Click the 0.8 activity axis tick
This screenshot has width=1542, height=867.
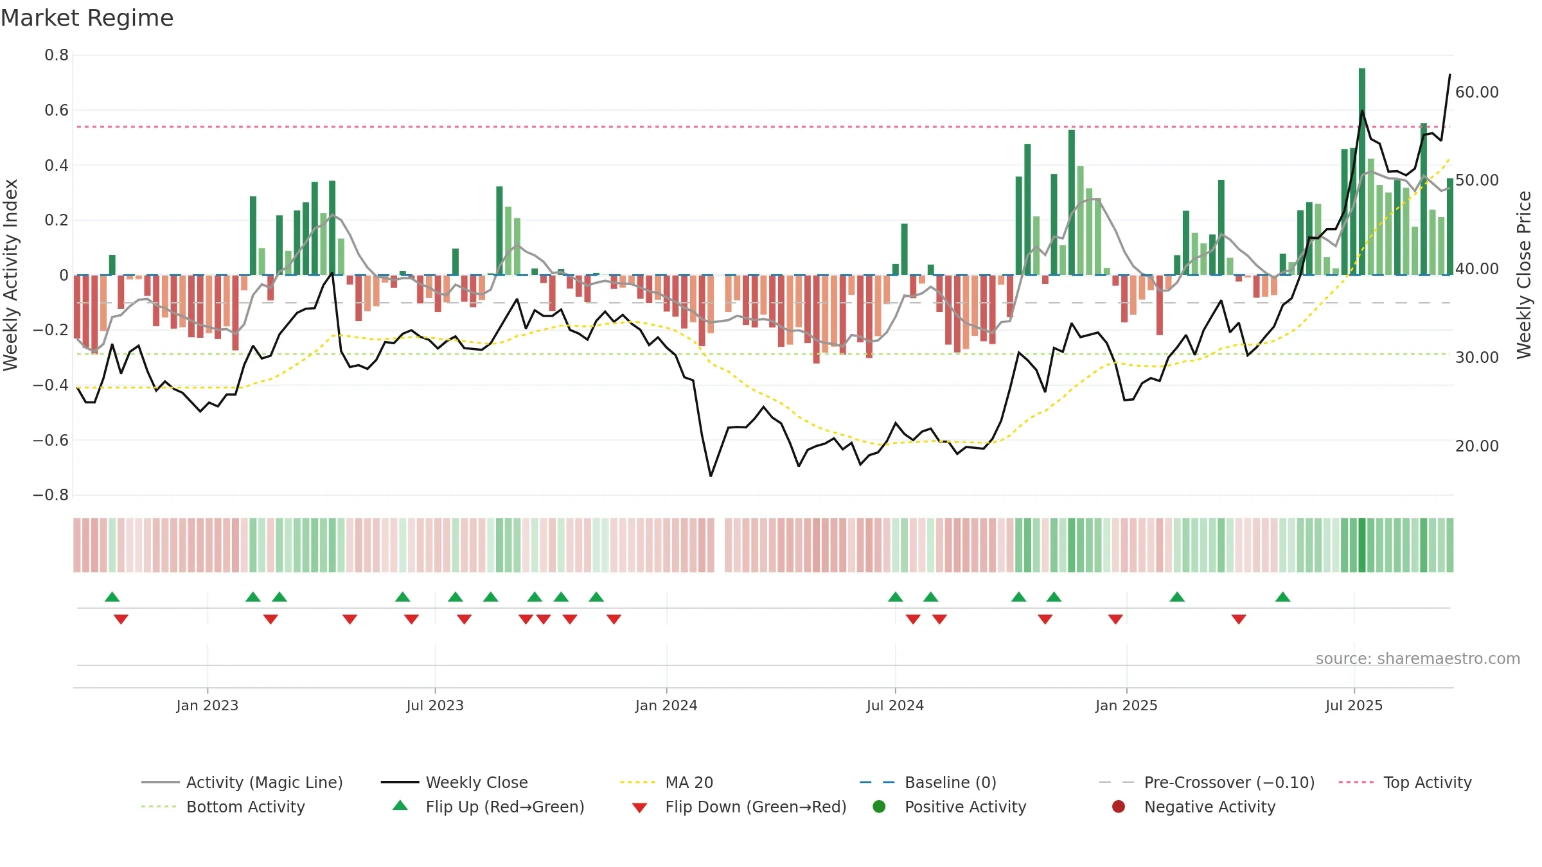coord(57,55)
